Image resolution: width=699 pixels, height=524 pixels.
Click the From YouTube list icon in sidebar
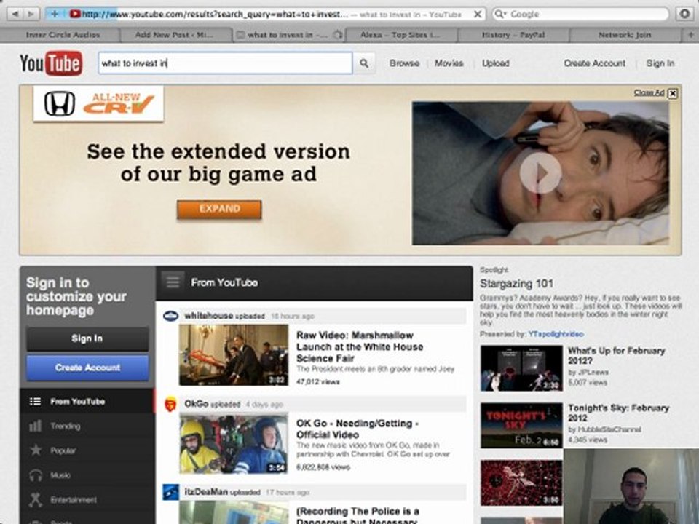[35, 402]
